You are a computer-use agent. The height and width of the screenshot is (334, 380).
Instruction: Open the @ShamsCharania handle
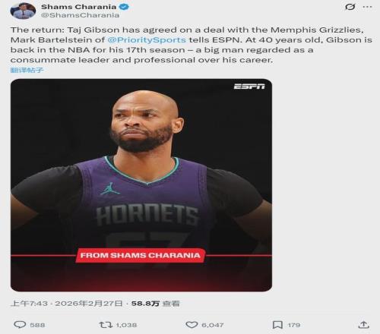pyautogui.click(x=80, y=15)
